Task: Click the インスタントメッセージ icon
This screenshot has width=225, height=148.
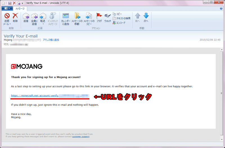Action: click(x=53, y=16)
